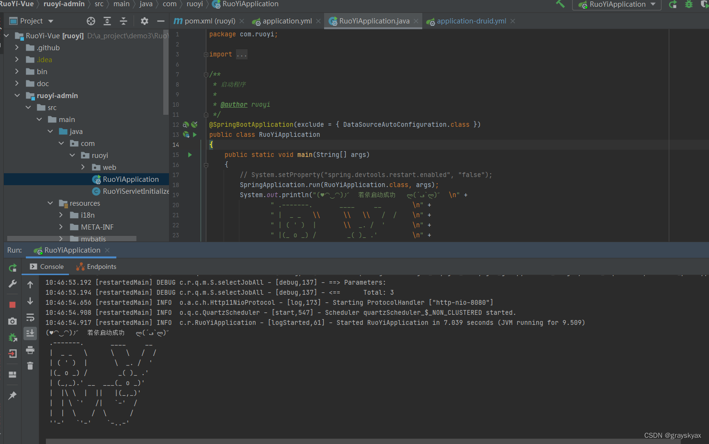This screenshot has width=709, height=444.
Task: Close the application.yml editor tab
Action: (318, 21)
